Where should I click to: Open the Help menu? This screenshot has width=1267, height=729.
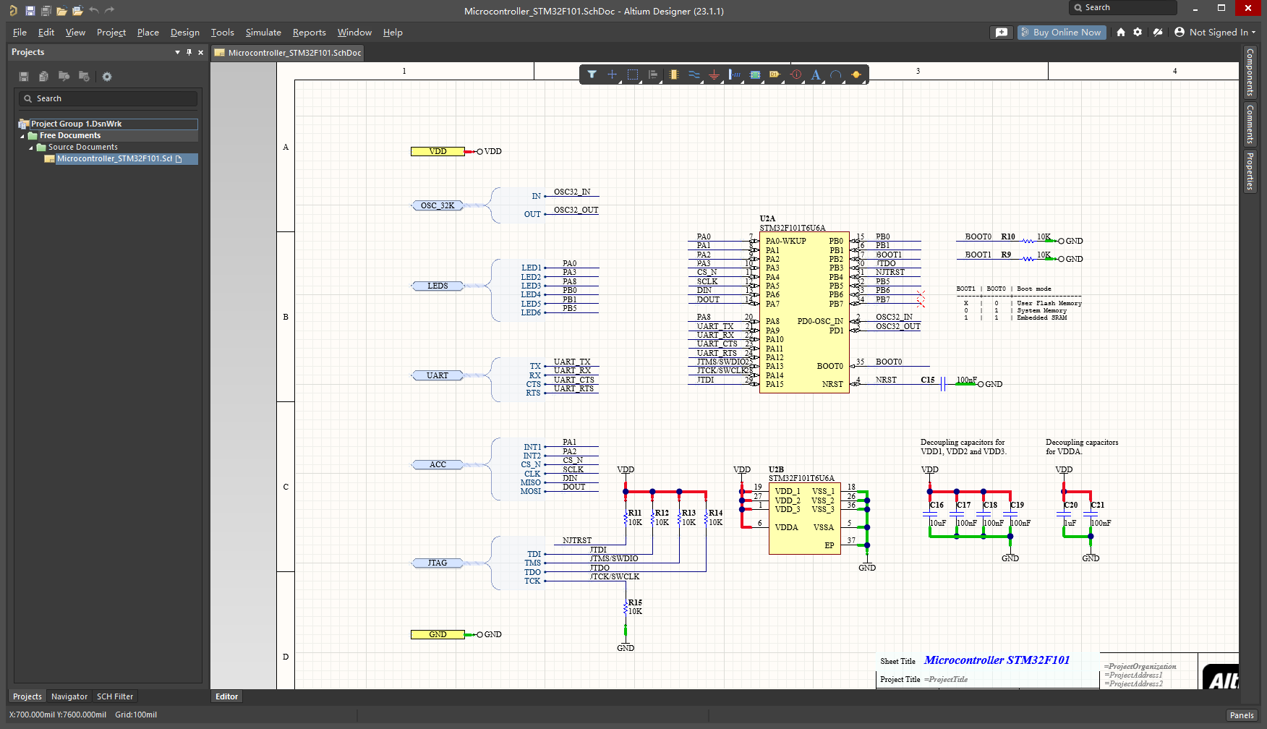pyautogui.click(x=393, y=33)
